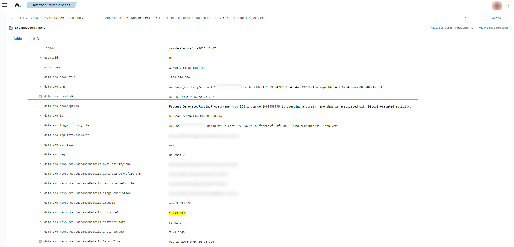Screen dimensions: 514x247
Task: Click the data.aws.description field name
Action: [62, 106]
